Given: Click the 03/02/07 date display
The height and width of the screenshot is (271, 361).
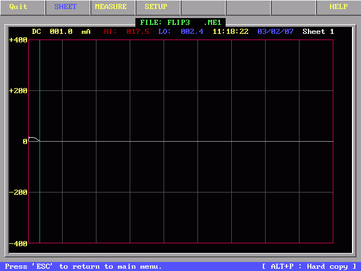Looking at the screenshot, I should tap(275, 32).
